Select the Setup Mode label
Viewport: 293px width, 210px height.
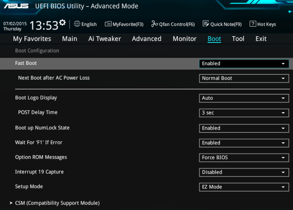(29, 187)
